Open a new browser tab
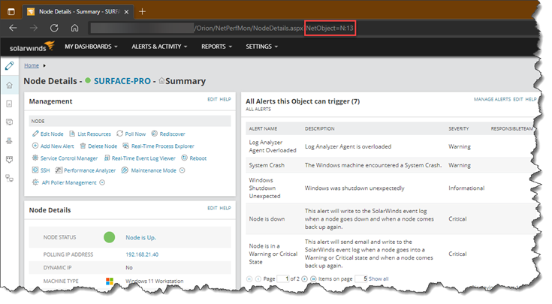Screen dimensions: 552x304 point(142,11)
